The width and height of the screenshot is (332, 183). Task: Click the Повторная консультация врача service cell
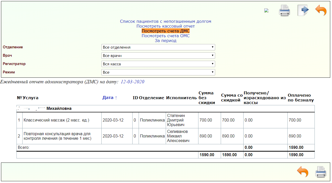(57, 136)
